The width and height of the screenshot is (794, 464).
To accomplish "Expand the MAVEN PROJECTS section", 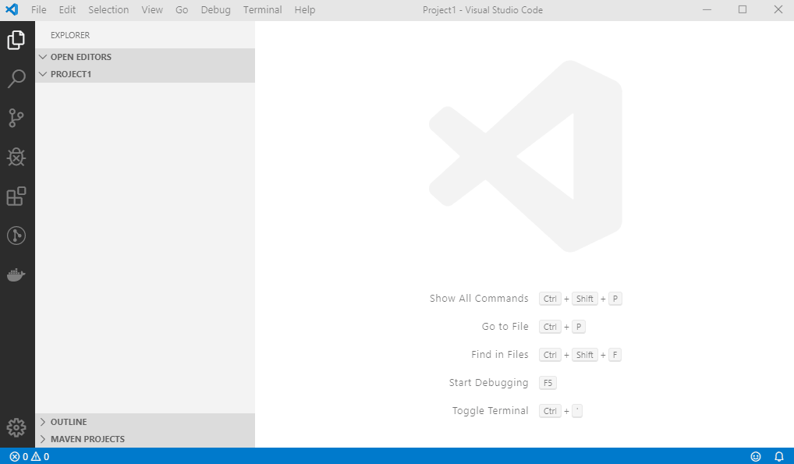I will [x=86, y=438].
